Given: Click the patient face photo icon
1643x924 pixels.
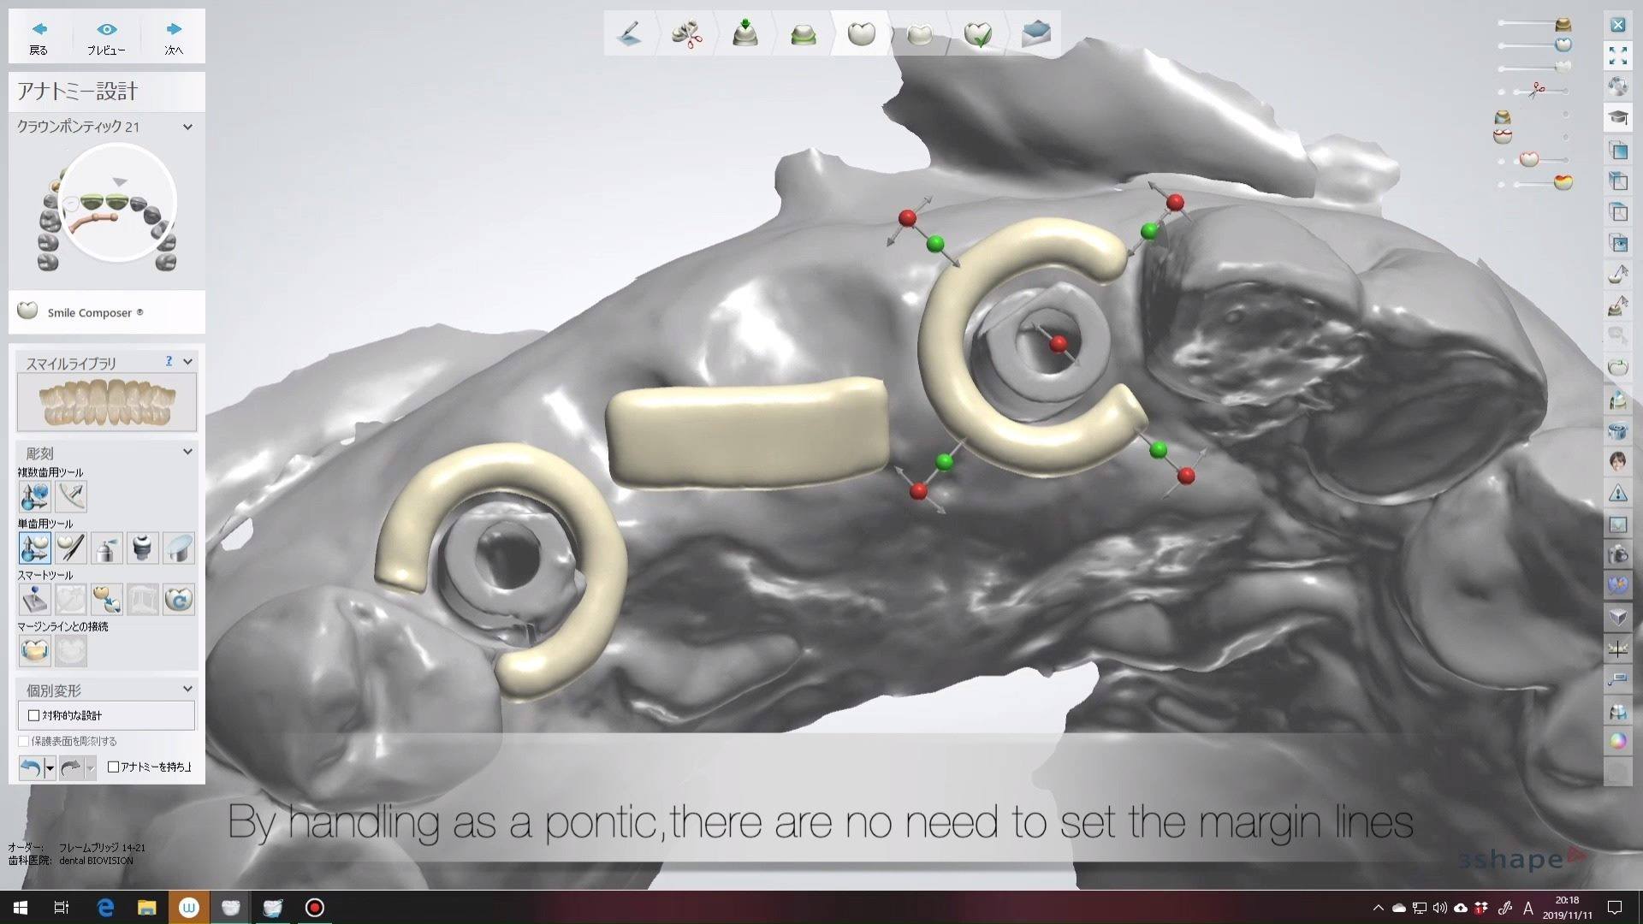Looking at the screenshot, I should [x=1617, y=462].
